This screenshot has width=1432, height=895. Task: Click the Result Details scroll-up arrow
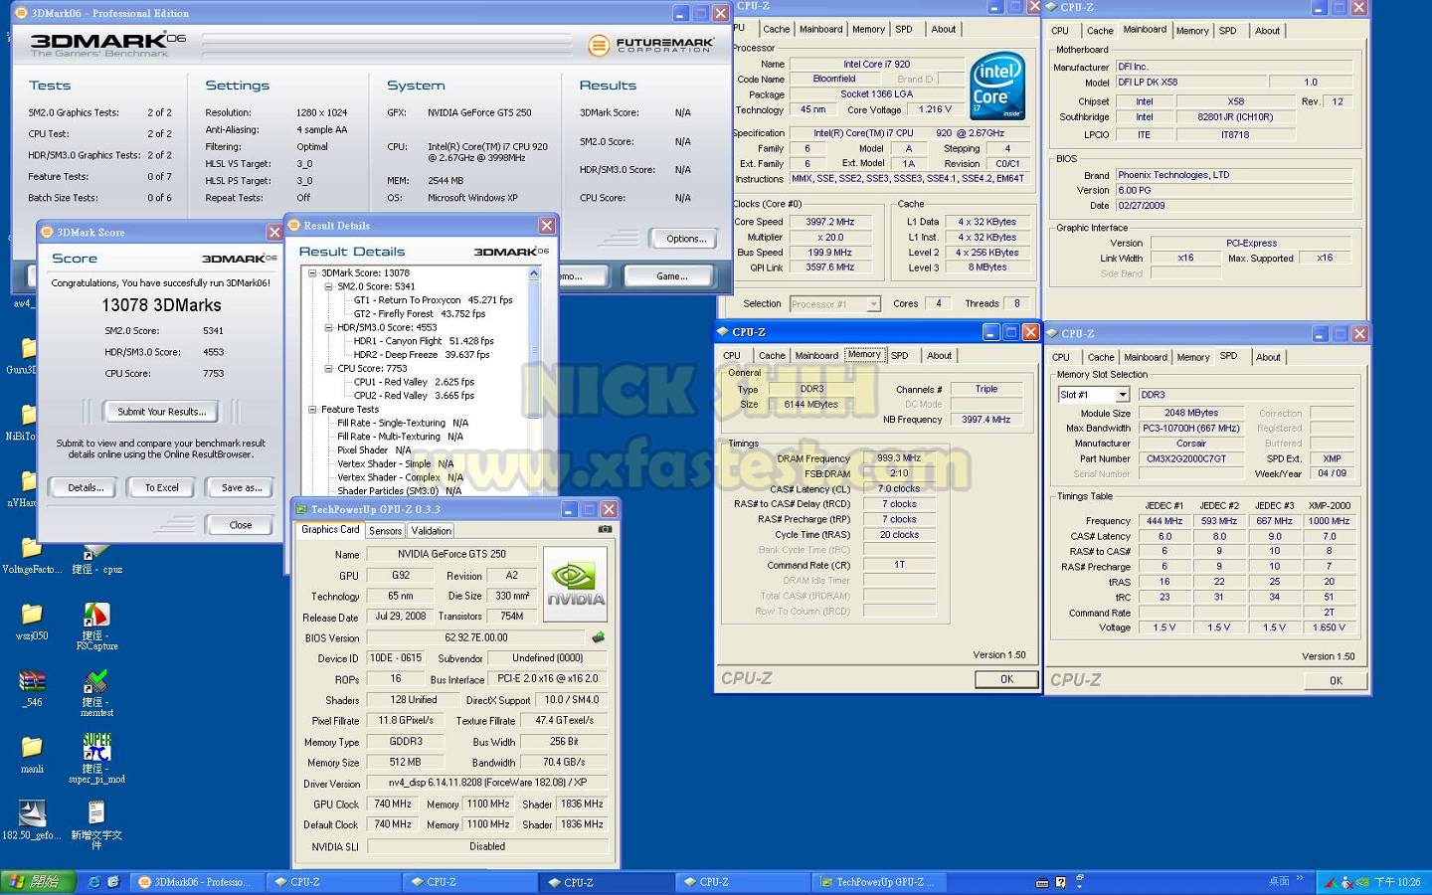(x=534, y=273)
